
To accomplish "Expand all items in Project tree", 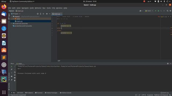I will coord(41,14).
